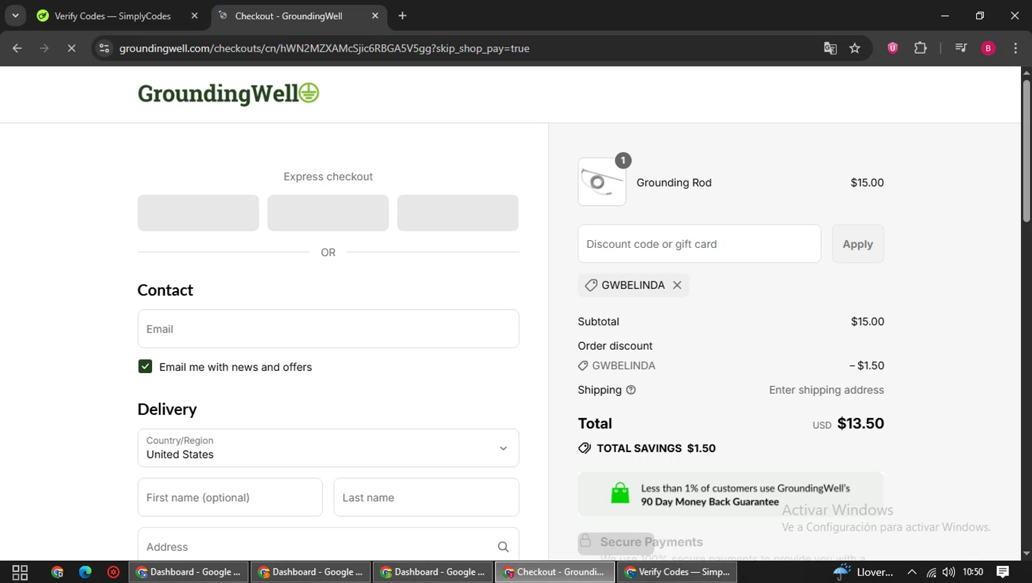Screen dimensions: 1032x583
Task: Open the notification center icon
Action: [x=1003, y=572]
